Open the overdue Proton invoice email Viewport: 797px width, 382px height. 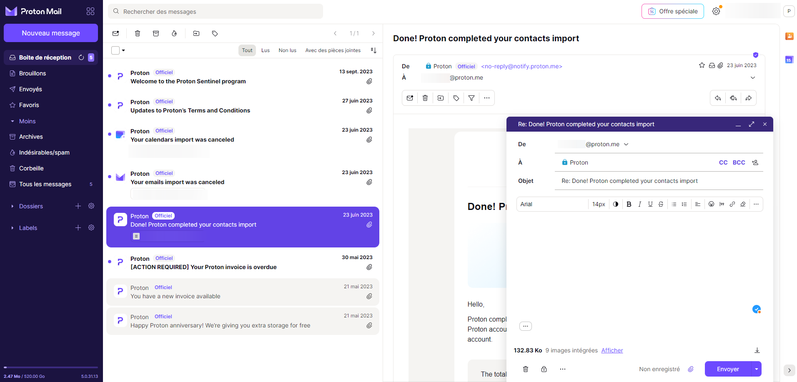pyautogui.click(x=243, y=263)
